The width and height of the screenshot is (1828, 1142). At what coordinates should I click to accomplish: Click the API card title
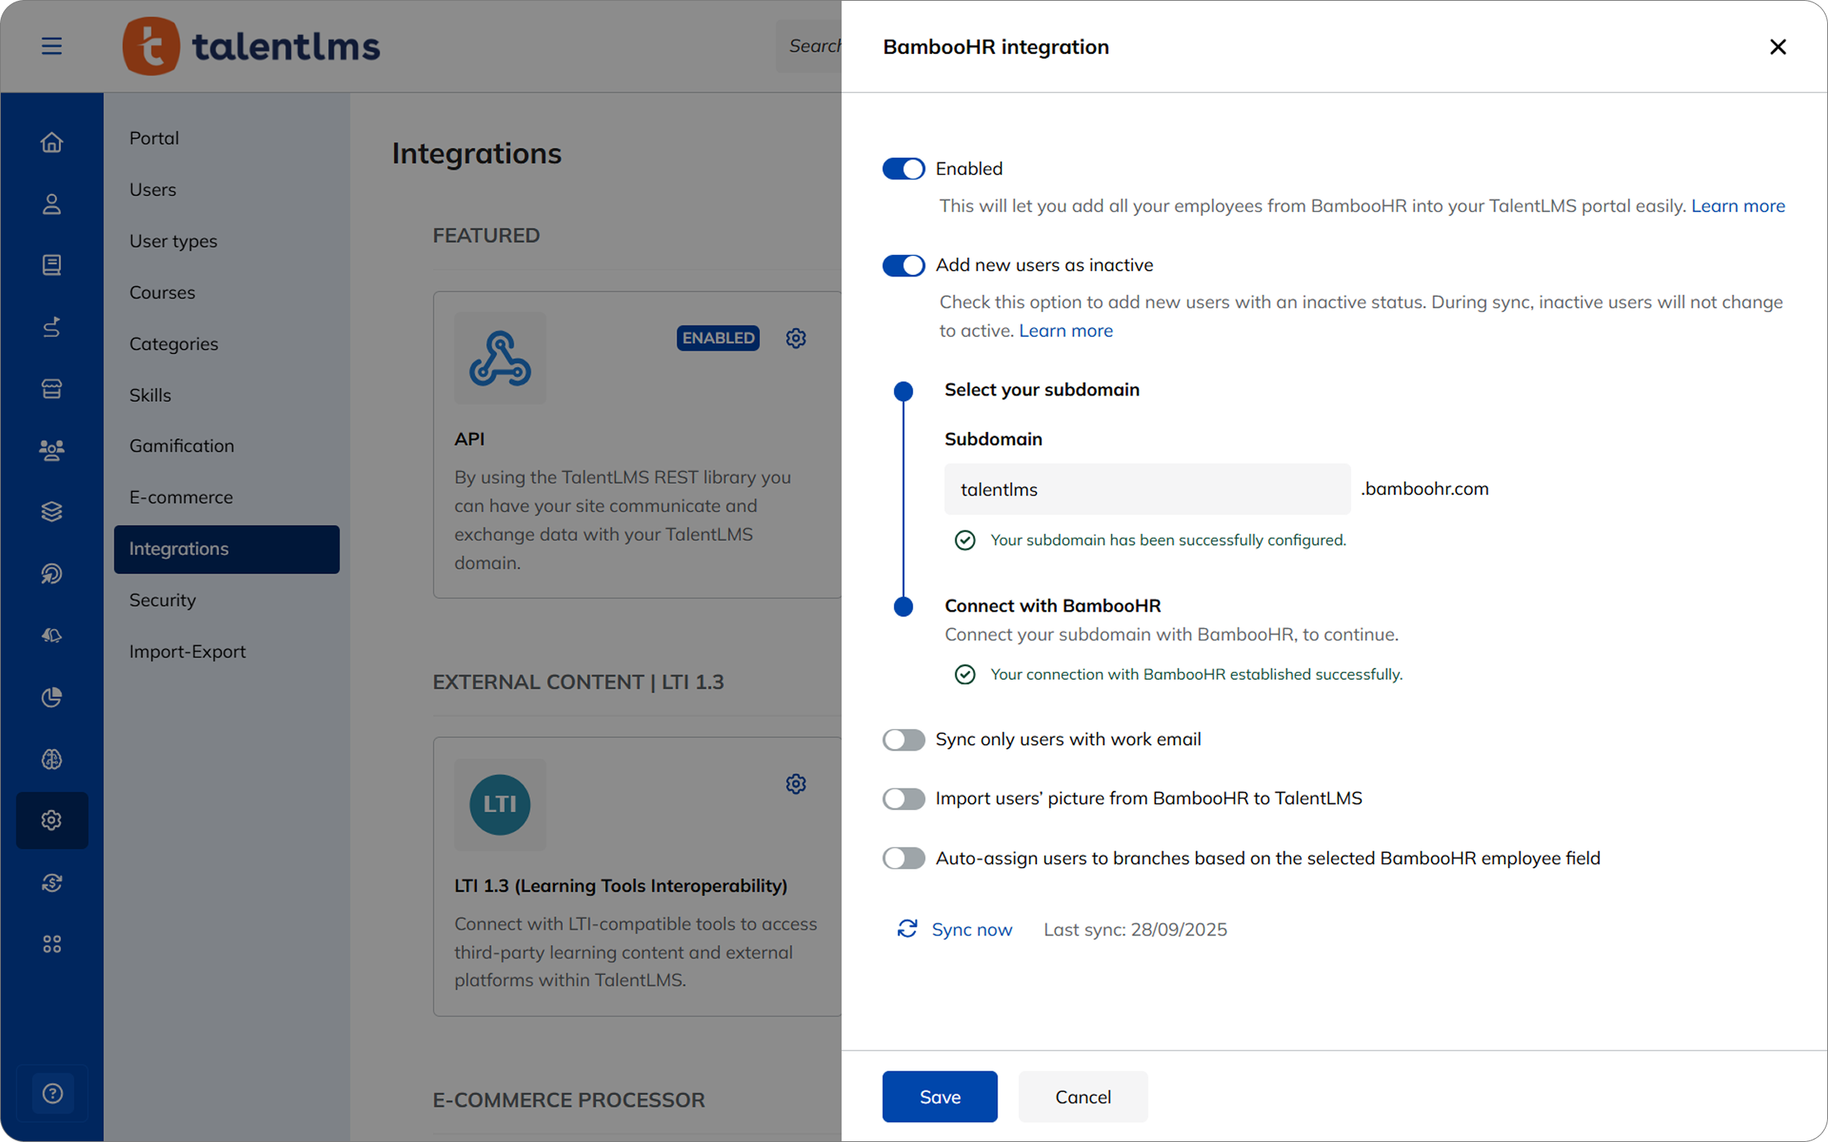(x=469, y=439)
